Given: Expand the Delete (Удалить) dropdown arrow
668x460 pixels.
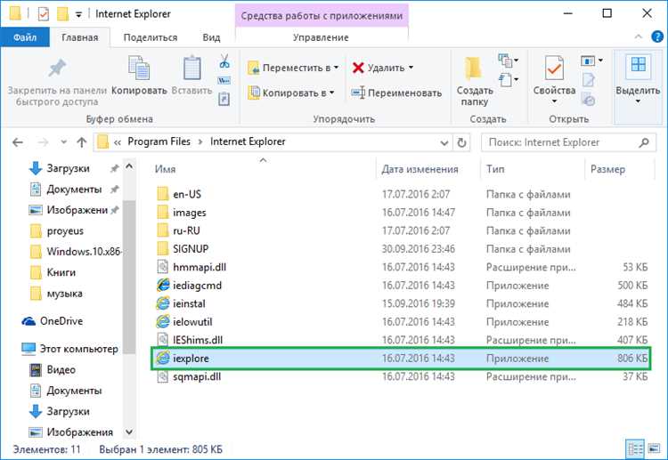Looking at the screenshot, I should [411, 68].
